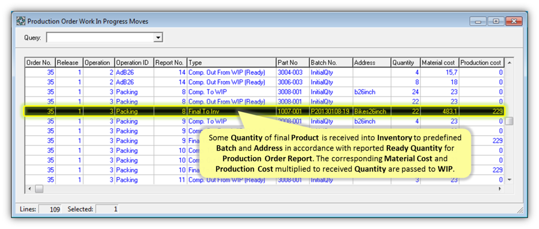
Task: Click the Material cost column header
Action: [x=439, y=63]
